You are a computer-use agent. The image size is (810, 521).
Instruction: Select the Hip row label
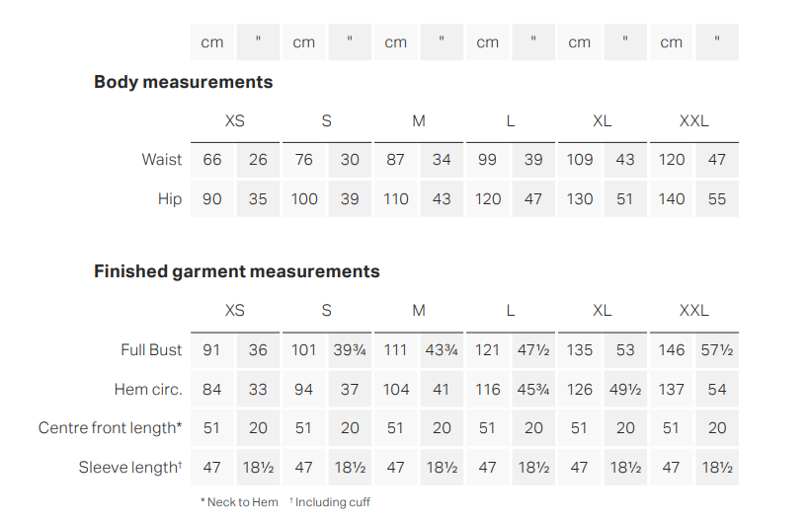(170, 198)
